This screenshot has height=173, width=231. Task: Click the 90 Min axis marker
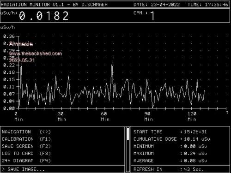point(148,116)
